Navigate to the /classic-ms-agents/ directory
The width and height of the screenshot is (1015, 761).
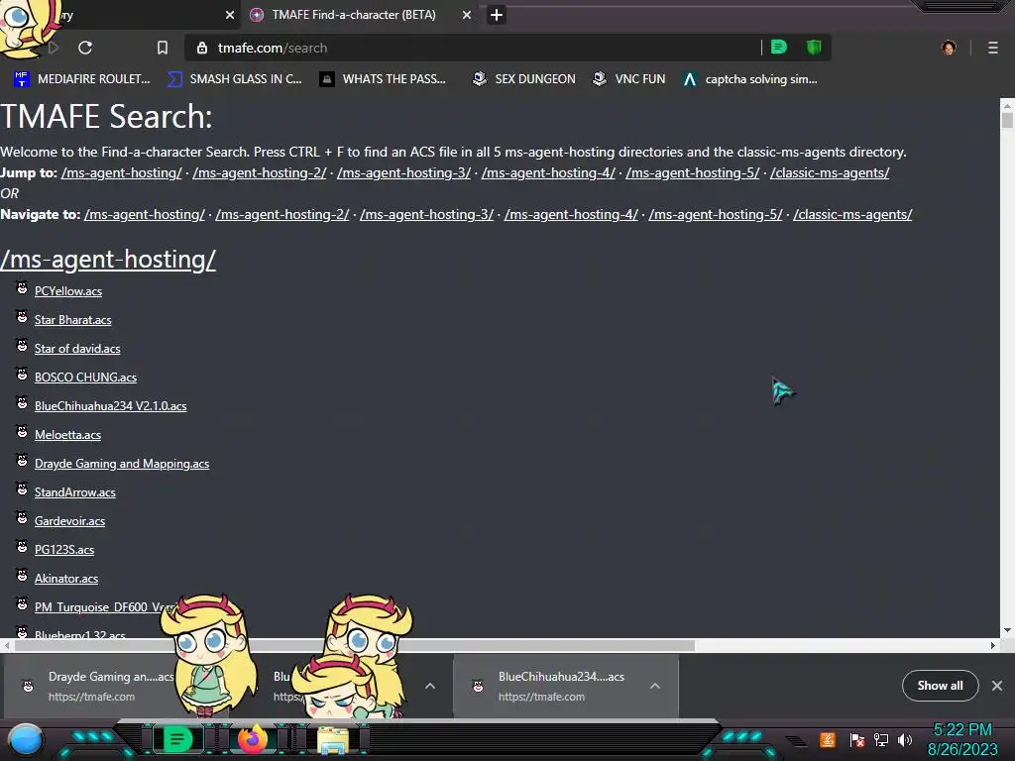tap(852, 214)
